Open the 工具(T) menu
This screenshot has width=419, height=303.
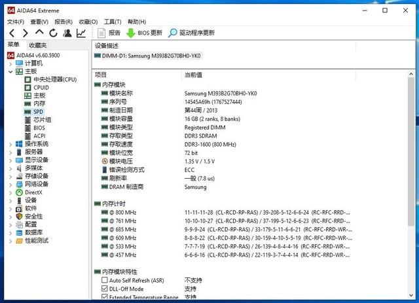pyautogui.click(x=113, y=22)
